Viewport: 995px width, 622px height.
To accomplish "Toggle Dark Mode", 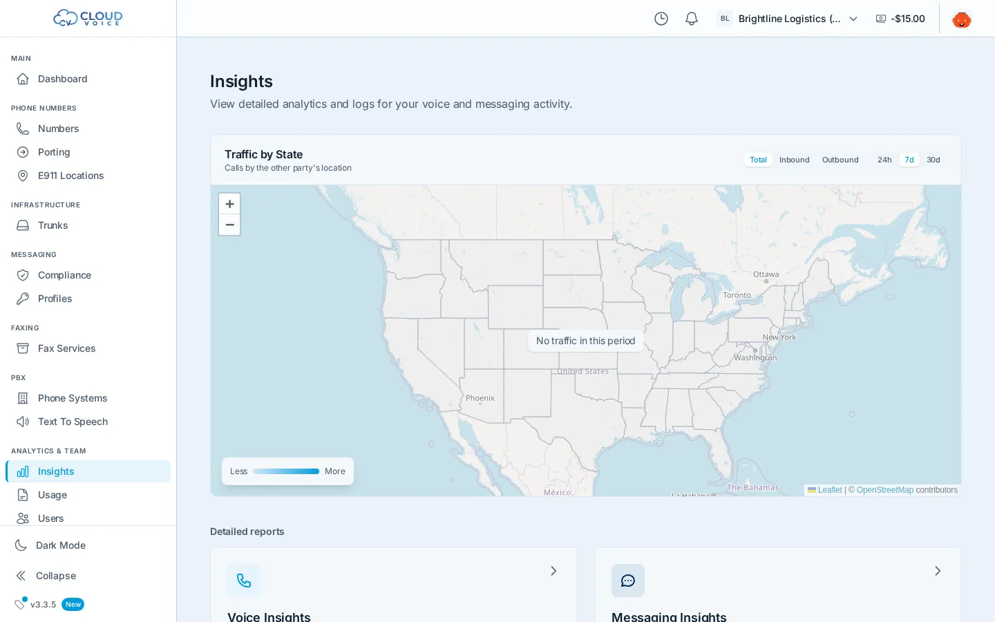I will [88, 545].
